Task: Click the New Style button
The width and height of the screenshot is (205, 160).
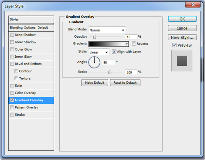Action: click(x=182, y=38)
